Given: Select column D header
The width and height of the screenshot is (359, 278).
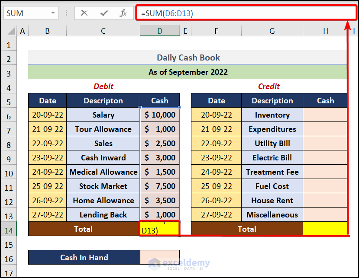Looking at the screenshot, I should pyautogui.click(x=160, y=31).
